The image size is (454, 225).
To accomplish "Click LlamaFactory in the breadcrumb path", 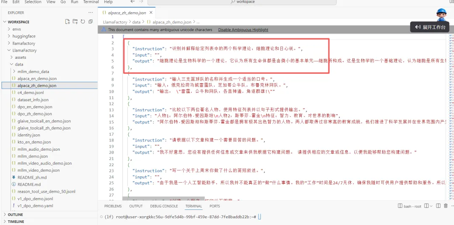I will [x=115, y=22].
